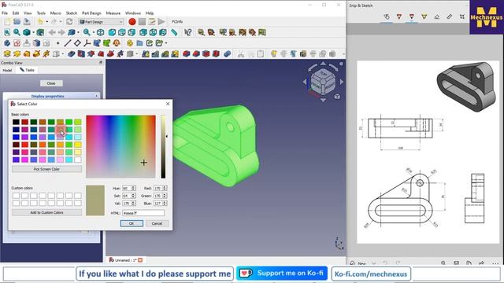Viewport: 504px width, 283px height.
Task: Click the Fit all view icon
Action: coord(7,32)
